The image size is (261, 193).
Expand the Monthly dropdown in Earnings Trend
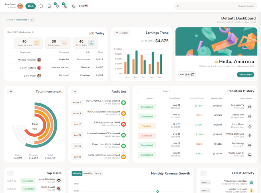(122, 33)
